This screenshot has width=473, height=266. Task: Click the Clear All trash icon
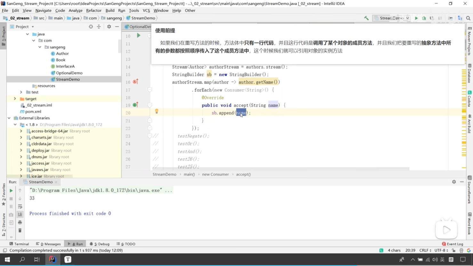tap(20, 231)
